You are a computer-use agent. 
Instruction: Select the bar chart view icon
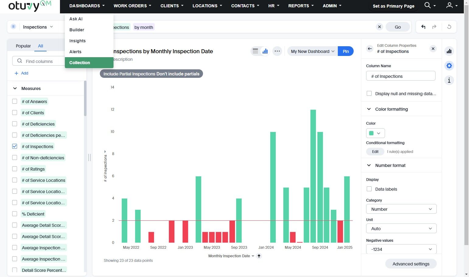click(x=265, y=51)
